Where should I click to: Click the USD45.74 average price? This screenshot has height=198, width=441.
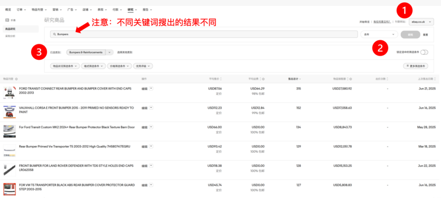point(215,185)
